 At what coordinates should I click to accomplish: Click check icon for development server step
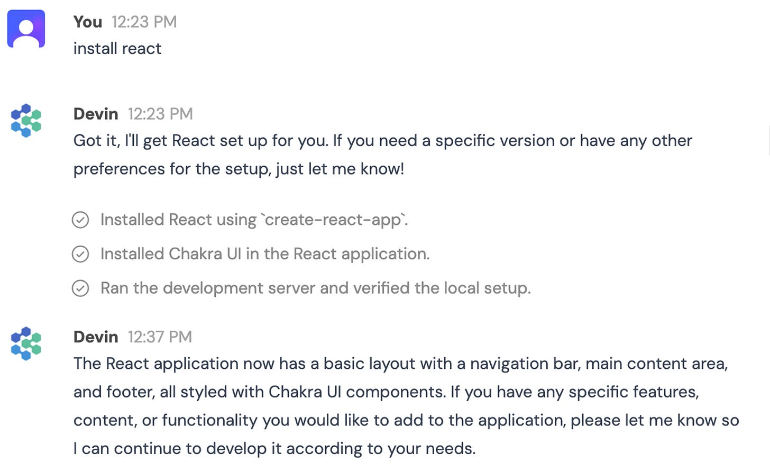(80, 288)
